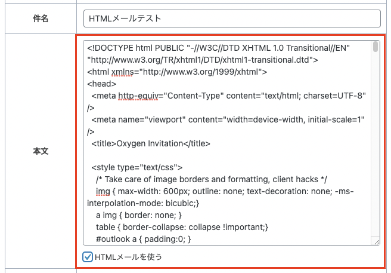Click the body textarea scrollbar thumb
This screenshot has width=391, height=273.
coord(376,47)
